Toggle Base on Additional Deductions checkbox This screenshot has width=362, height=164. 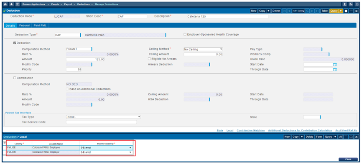tap(68, 89)
